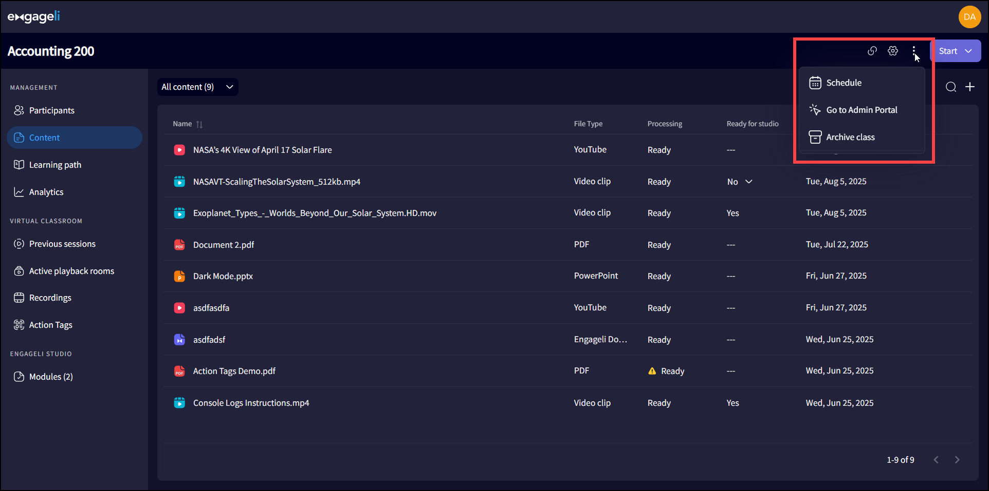Click the Name column sort arrows
Screen dimensions: 989x491
coord(199,124)
